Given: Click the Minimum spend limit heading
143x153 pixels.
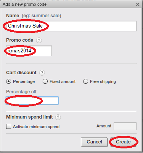Looking at the screenshot, I should point(29,117).
